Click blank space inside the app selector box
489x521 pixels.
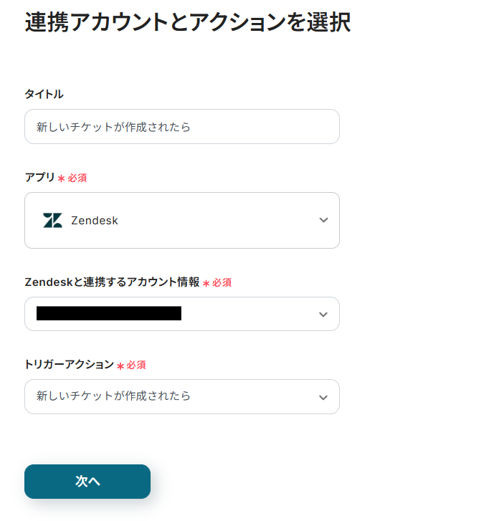215,221
